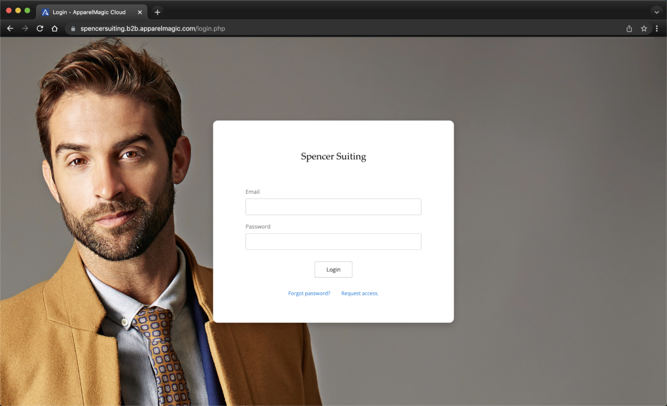Open the Forgot password? link
This screenshot has width=667, height=406.
pos(309,293)
